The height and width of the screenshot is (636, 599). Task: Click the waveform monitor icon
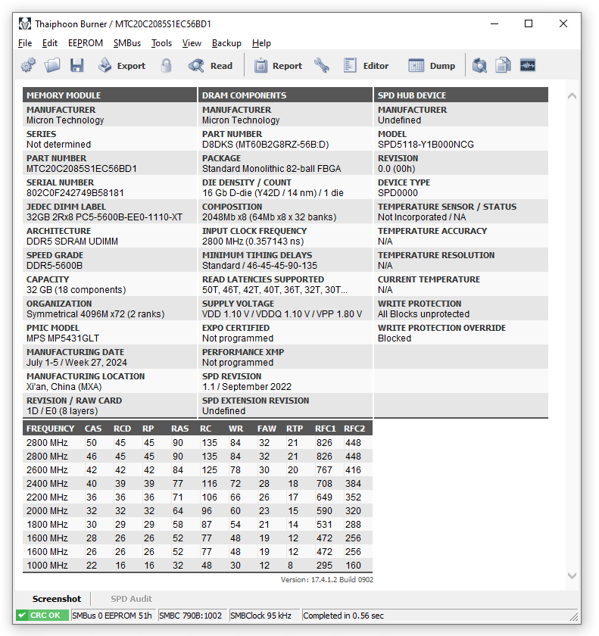[x=528, y=65]
